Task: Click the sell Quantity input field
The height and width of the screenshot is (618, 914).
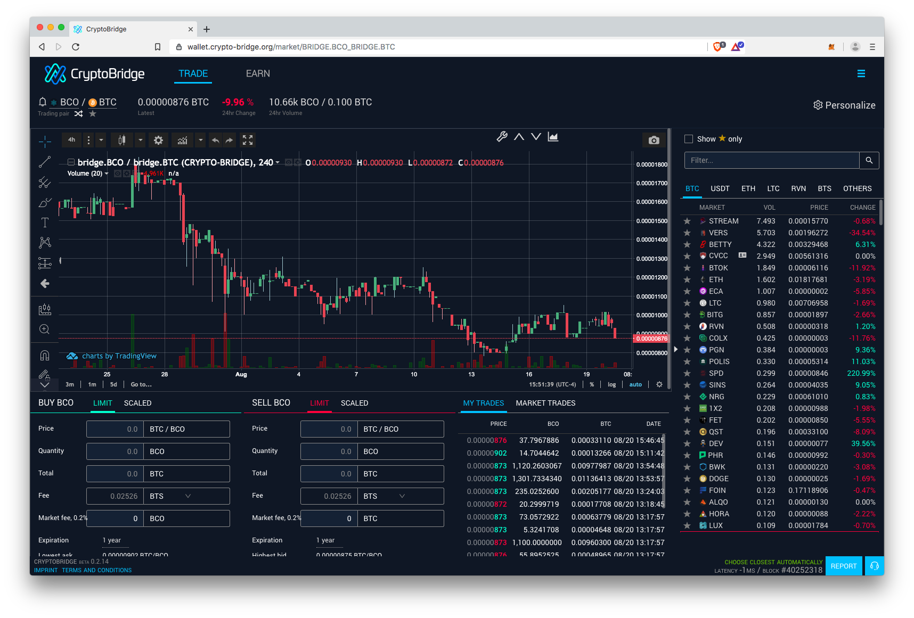Action: click(329, 451)
